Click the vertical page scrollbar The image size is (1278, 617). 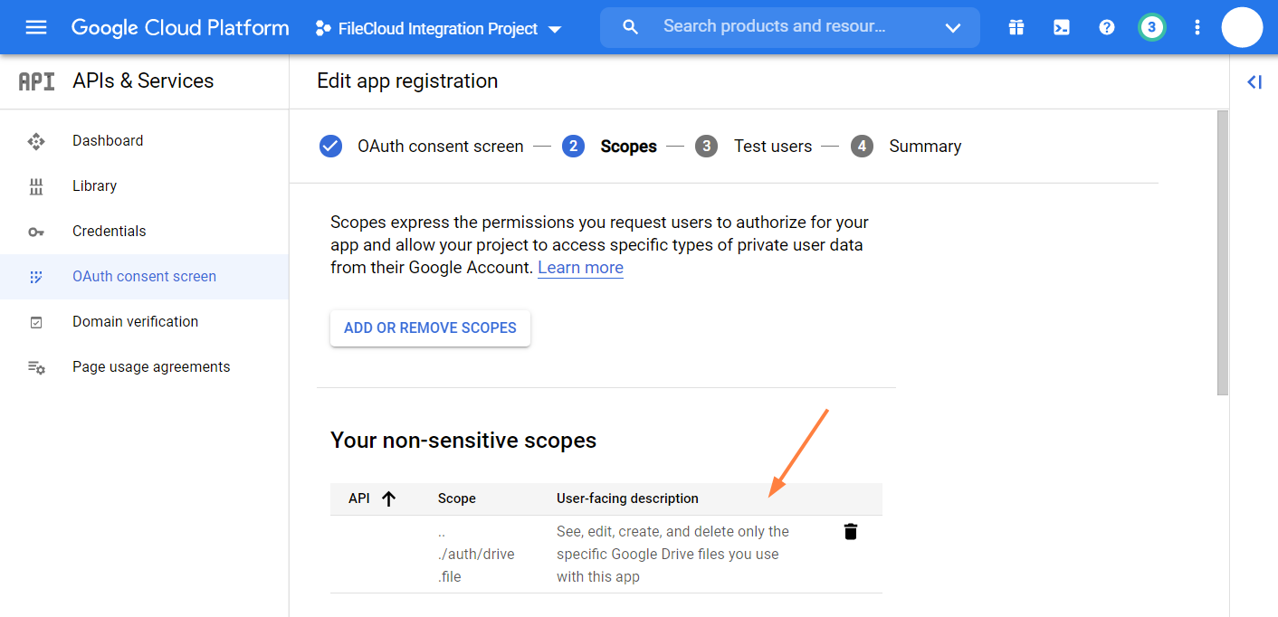[1223, 253]
